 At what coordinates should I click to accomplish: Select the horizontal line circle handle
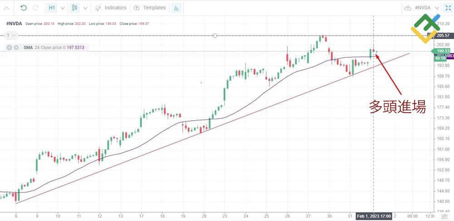click(215, 35)
